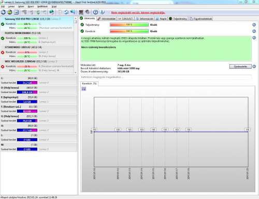
Task: Click the comment input field
Action: 166,77
